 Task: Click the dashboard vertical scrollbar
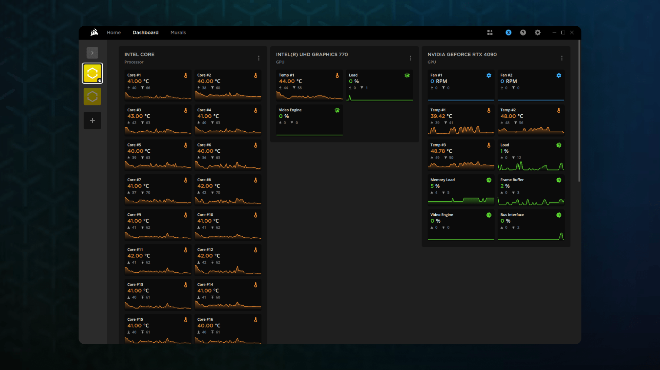(x=579, y=111)
